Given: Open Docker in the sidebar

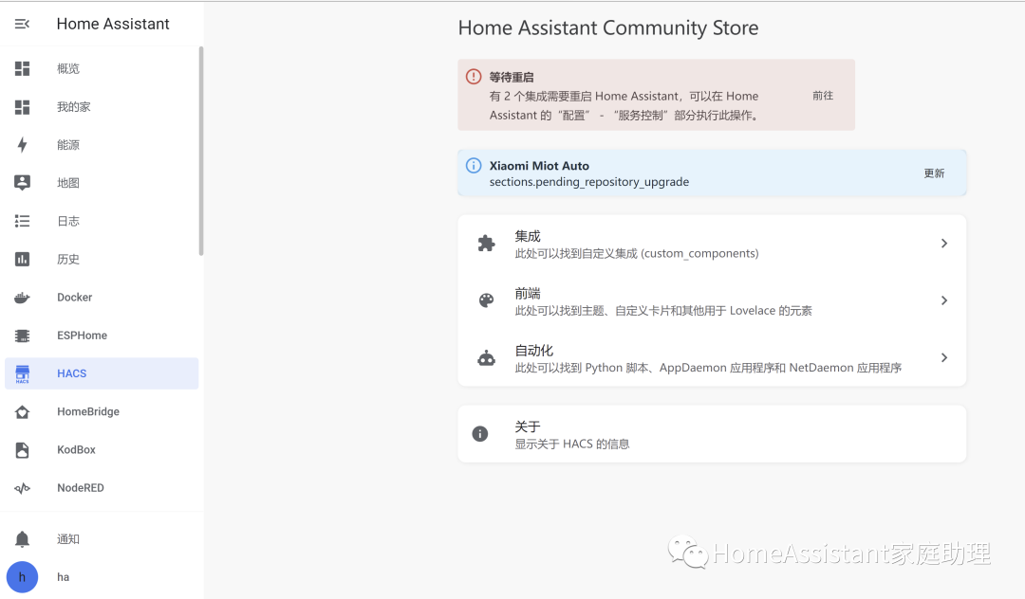Looking at the screenshot, I should [x=102, y=298].
